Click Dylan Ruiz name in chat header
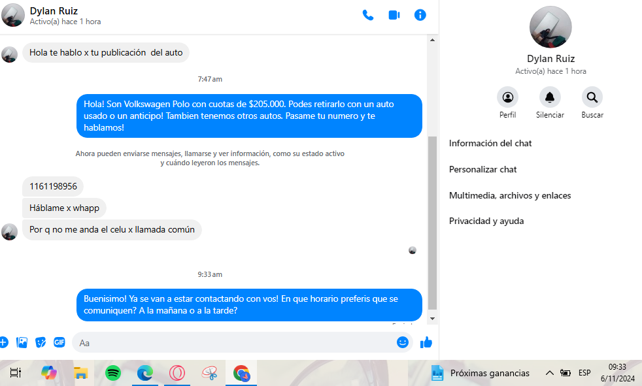The width and height of the screenshot is (642, 386). tap(54, 11)
